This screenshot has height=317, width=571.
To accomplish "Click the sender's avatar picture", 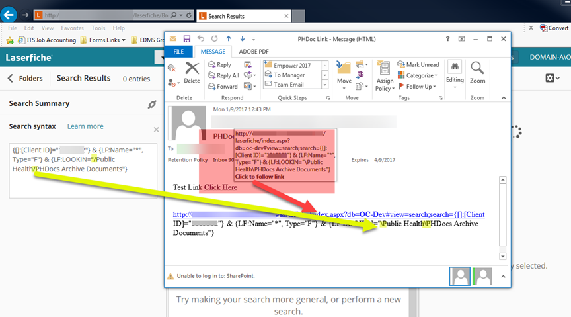I will tap(187, 123).
